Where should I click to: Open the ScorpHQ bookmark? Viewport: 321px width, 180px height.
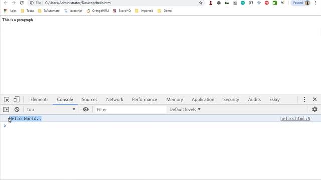click(x=122, y=11)
